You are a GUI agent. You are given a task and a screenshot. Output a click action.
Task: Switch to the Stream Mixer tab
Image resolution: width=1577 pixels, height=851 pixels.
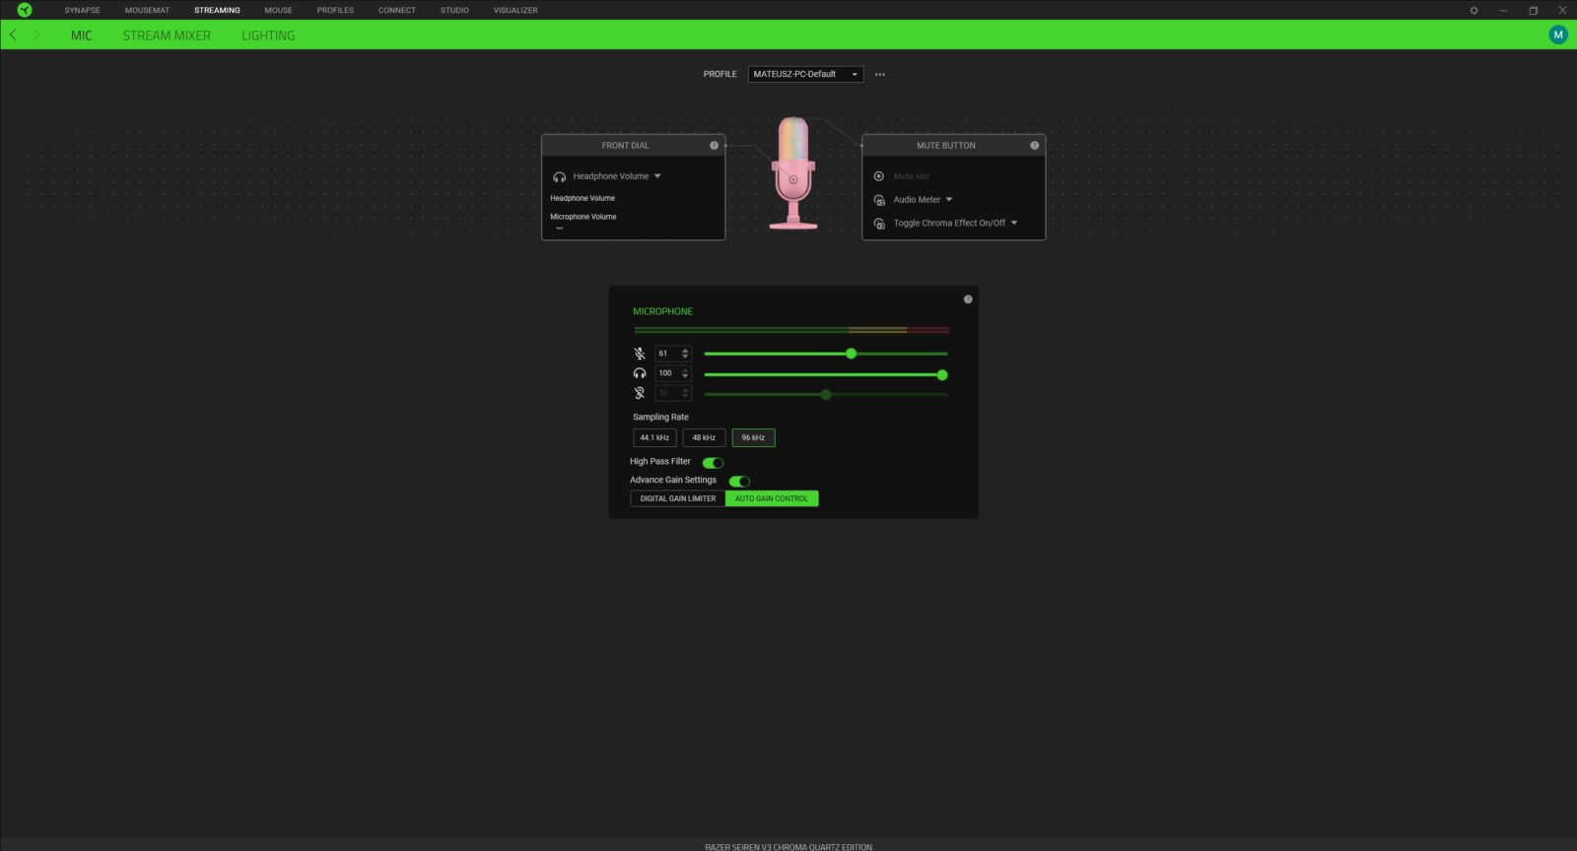[167, 35]
